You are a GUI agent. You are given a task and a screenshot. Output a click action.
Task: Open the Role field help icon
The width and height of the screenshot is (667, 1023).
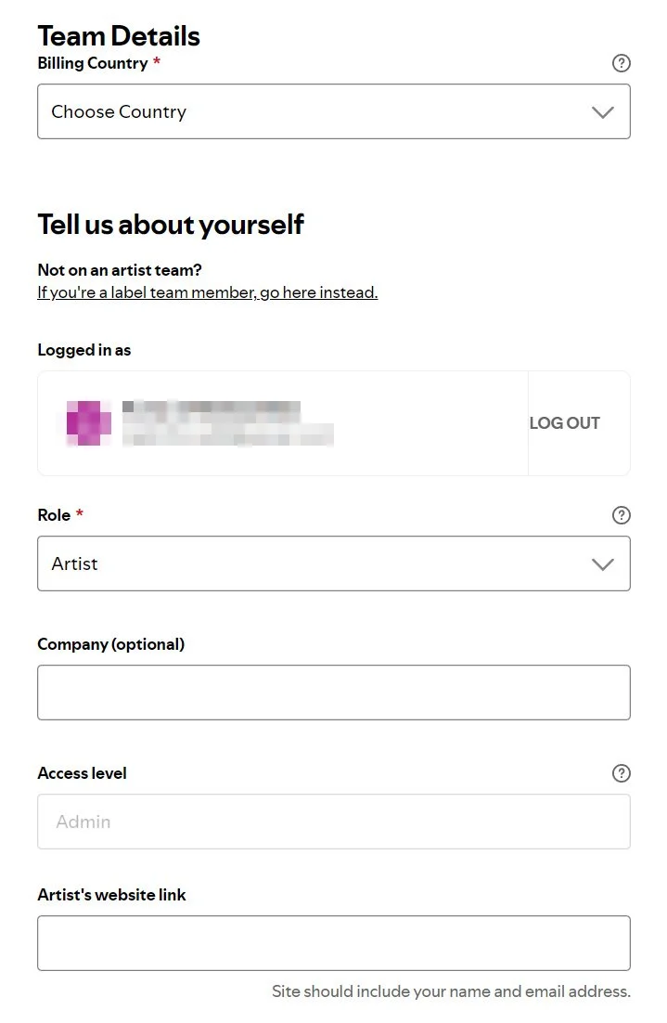(x=621, y=515)
